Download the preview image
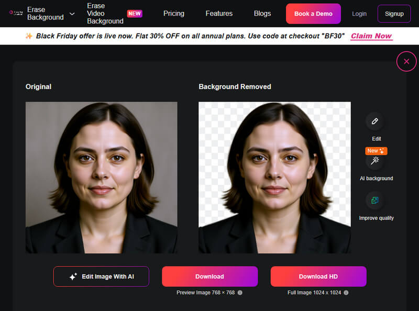 pos(210,276)
